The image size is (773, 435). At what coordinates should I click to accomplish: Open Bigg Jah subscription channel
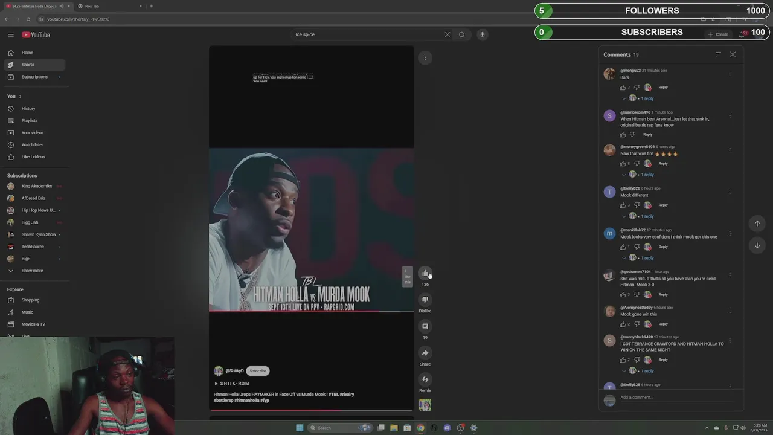click(34, 222)
